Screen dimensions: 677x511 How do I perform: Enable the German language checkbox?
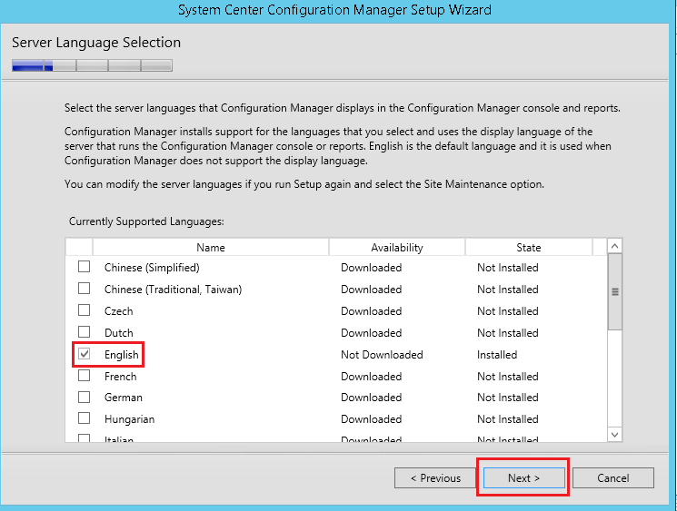(85, 398)
